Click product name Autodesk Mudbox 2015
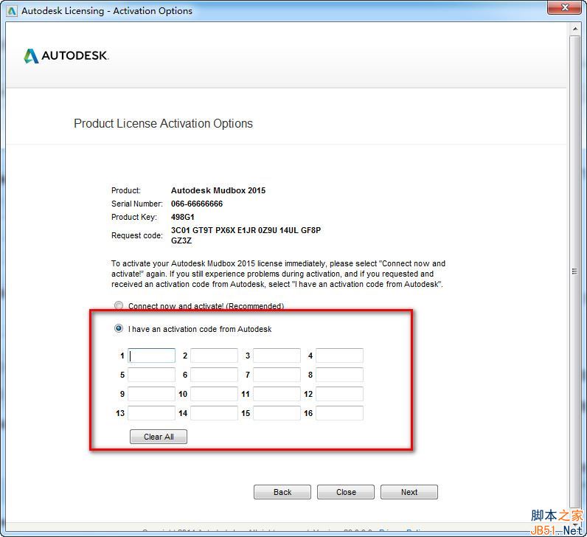 [218, 190]
